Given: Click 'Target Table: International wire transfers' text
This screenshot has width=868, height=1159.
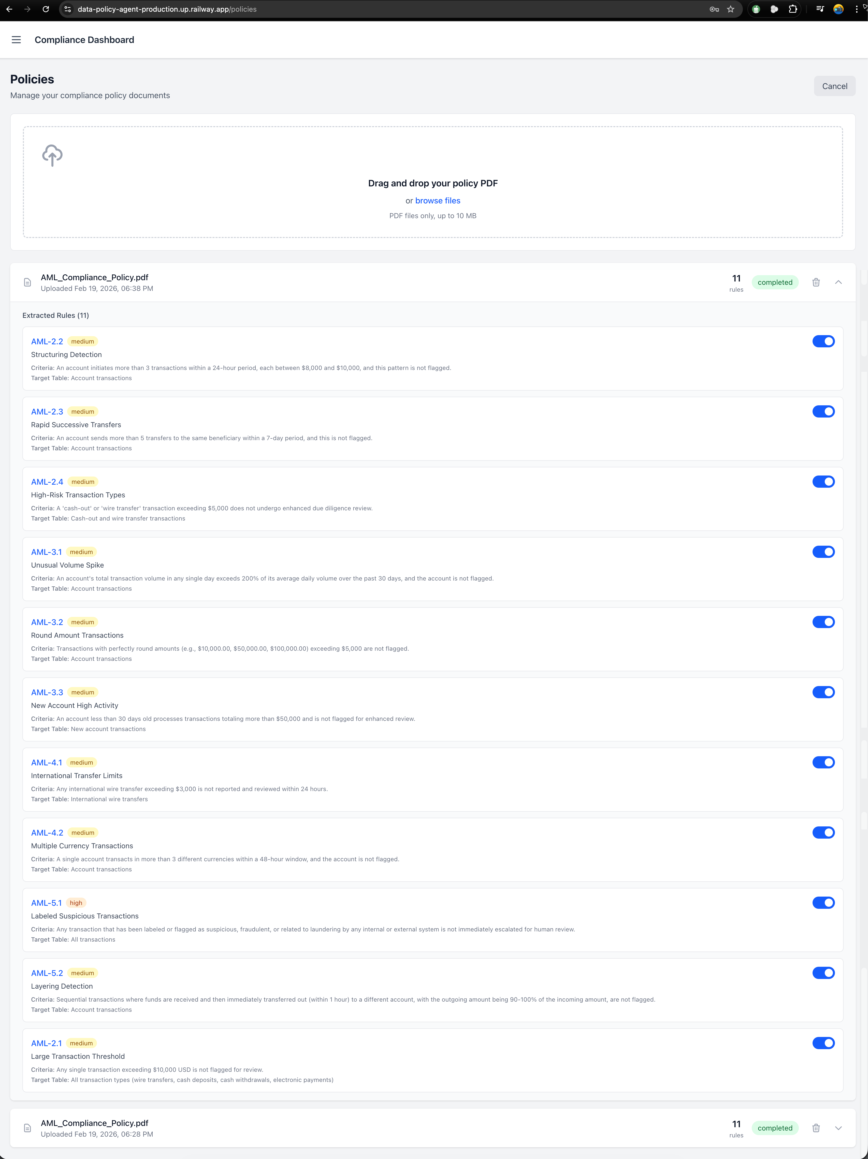Looking at the screenshot, I should (90, 799).
